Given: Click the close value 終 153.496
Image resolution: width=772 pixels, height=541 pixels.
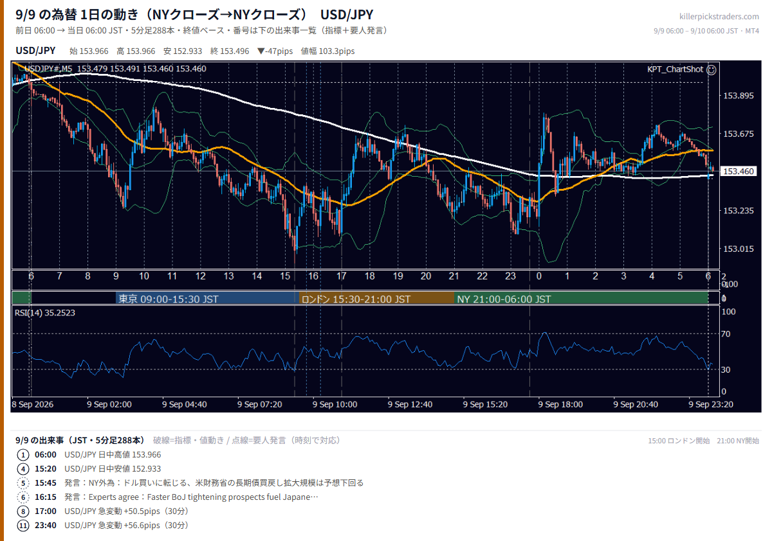Looking at the screenshot, I should pos(230,51).
